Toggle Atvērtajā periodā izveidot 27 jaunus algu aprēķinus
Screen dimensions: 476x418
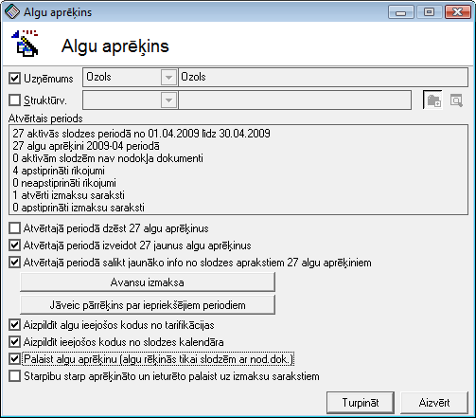tap(15, 245)
